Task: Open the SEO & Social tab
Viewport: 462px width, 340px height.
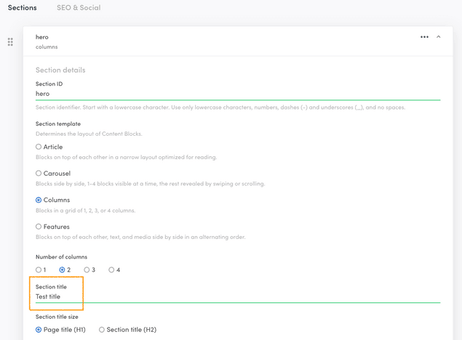Action: point(79,8)
